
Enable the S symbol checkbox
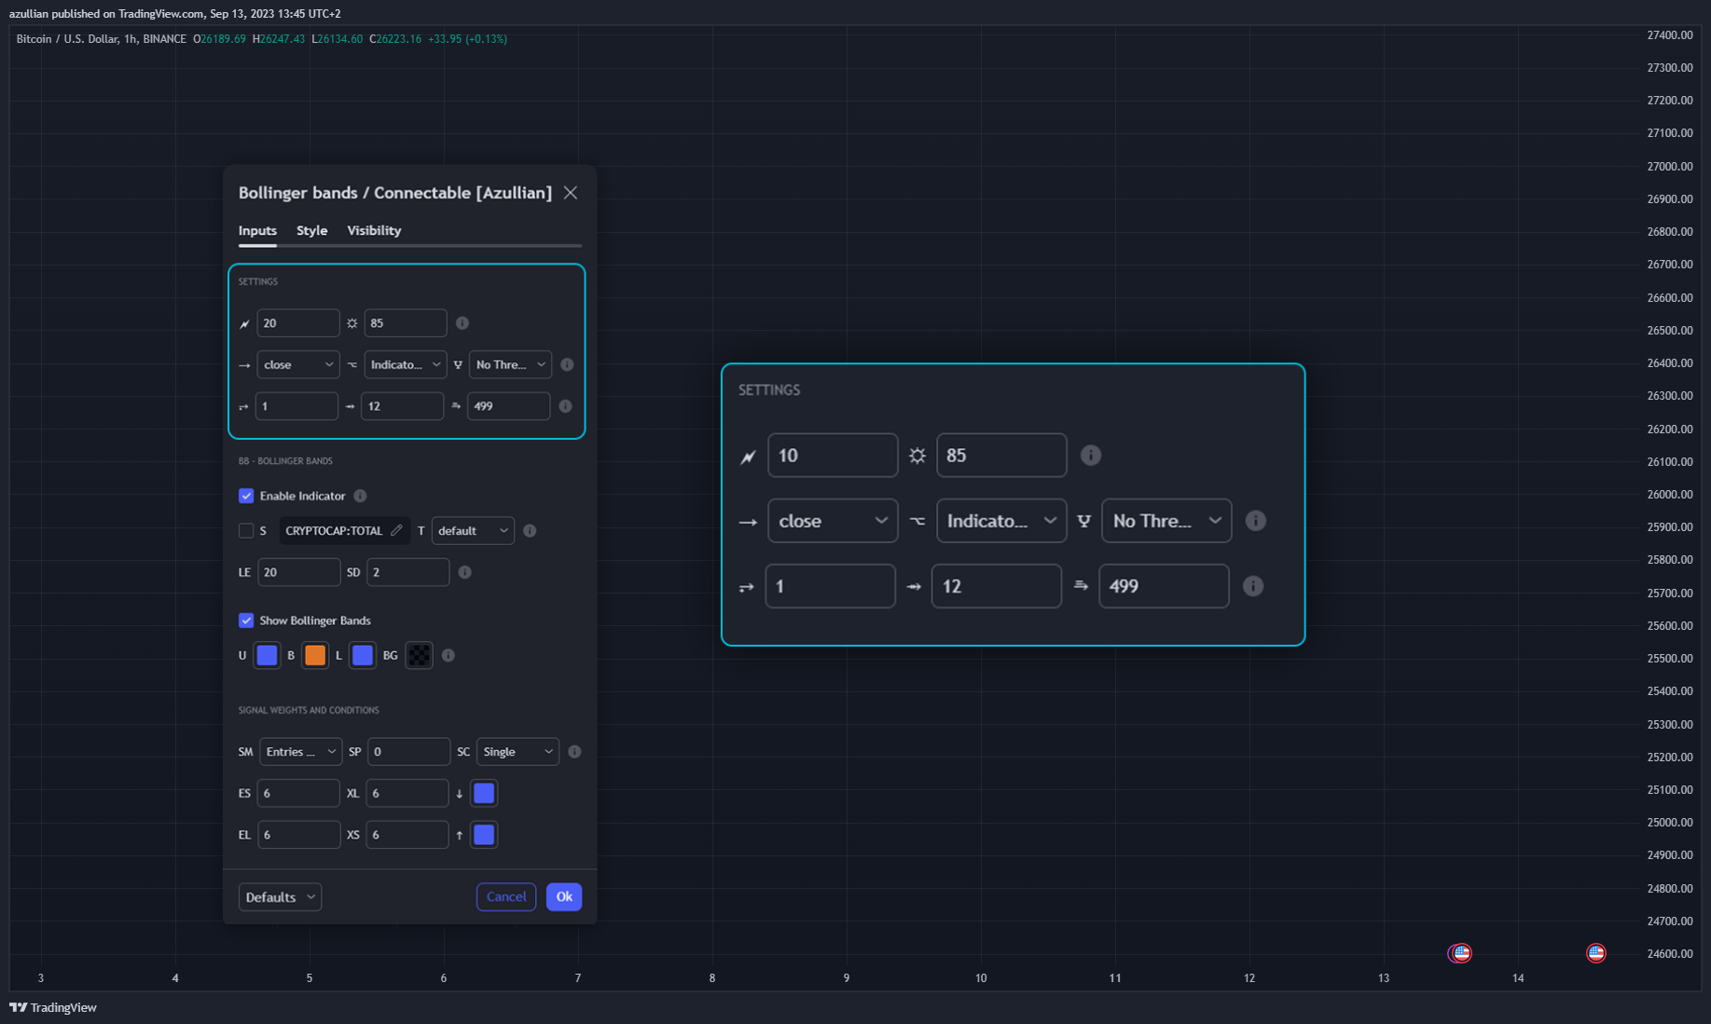(246, 530)
